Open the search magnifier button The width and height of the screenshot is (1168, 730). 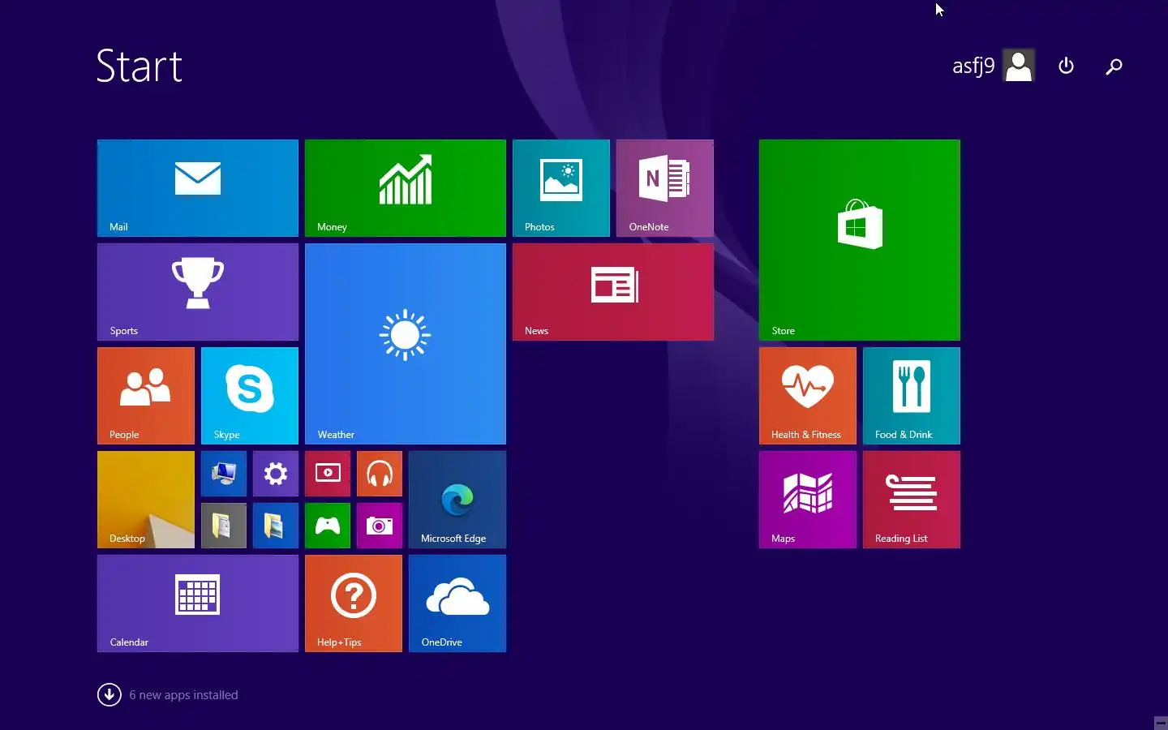coord(1114,66)
